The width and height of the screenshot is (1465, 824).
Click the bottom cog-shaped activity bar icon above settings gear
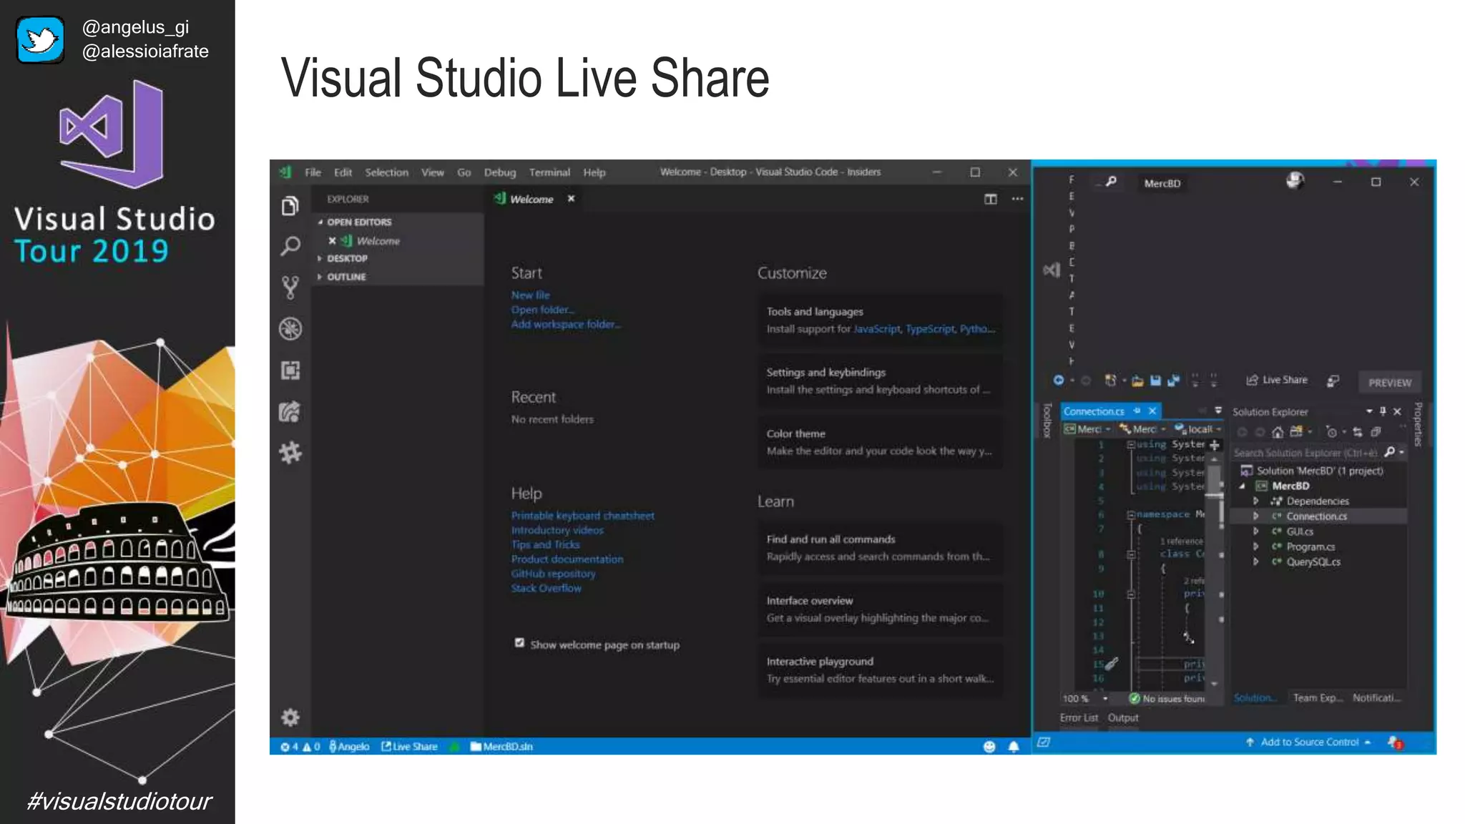pos(290,452)
